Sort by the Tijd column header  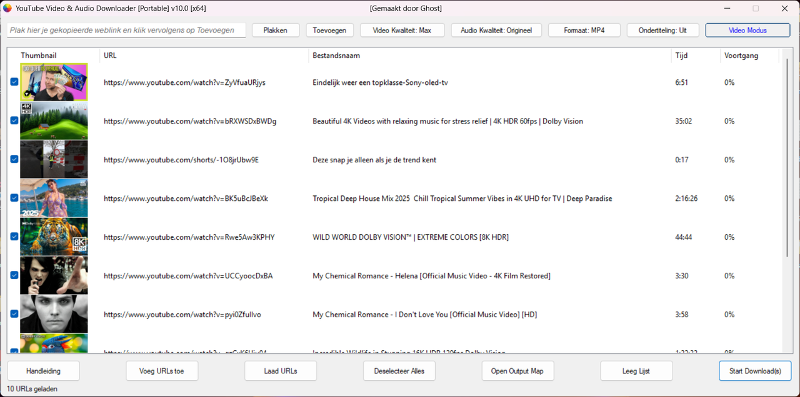click(696, 56)
